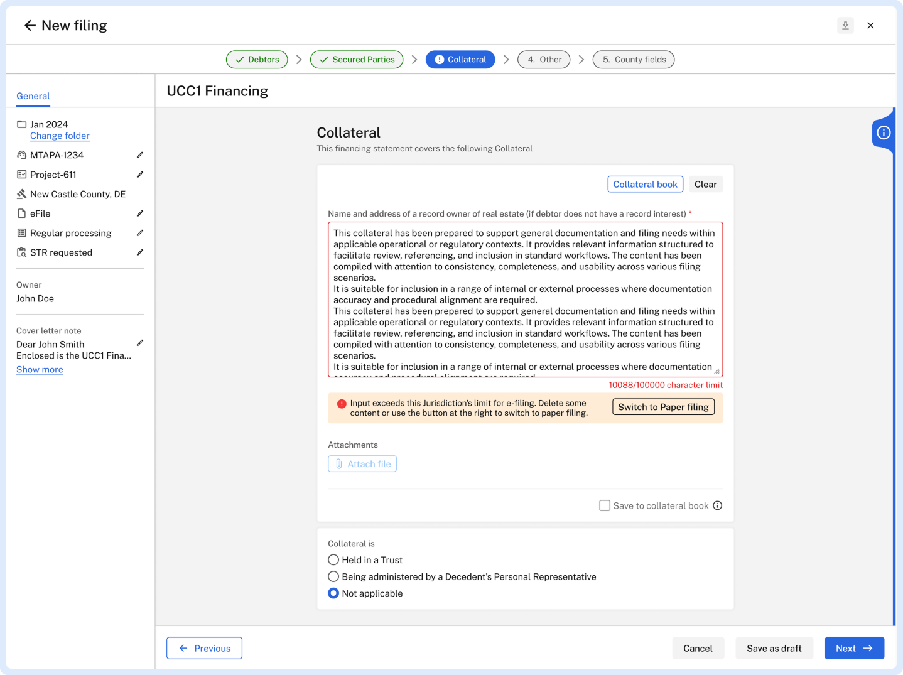Click the MTAPA-1234 reference icon

click(22, 155)
